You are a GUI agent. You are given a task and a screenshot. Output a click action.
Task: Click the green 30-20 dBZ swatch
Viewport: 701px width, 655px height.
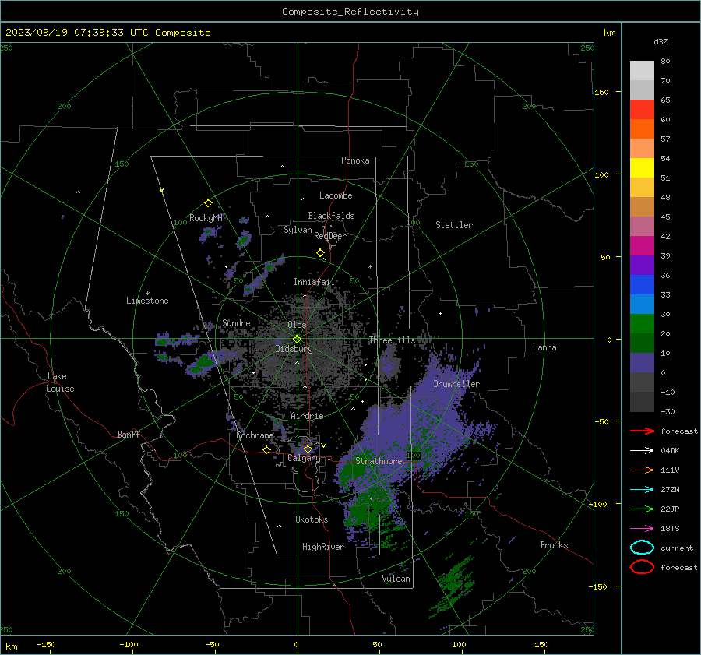[642, 324]
